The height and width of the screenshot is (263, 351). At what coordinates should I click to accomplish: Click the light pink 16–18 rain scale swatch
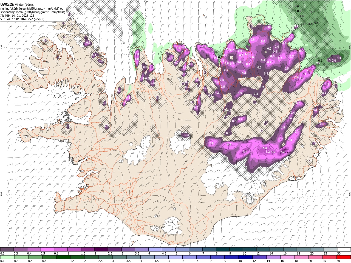click(288, 257)
